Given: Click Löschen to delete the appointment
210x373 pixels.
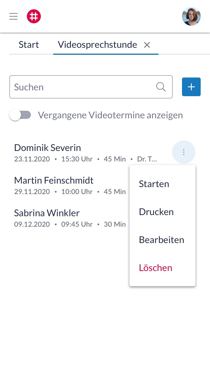Looking at the screenshot, I should 156,268.
